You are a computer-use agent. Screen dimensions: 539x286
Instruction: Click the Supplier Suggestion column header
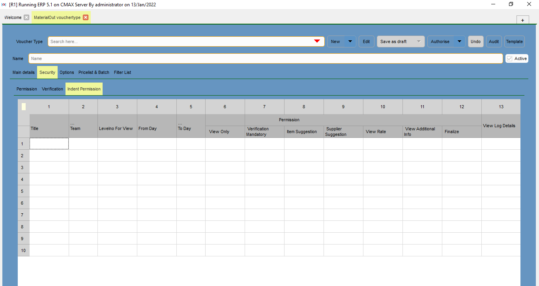click(344, 132)
